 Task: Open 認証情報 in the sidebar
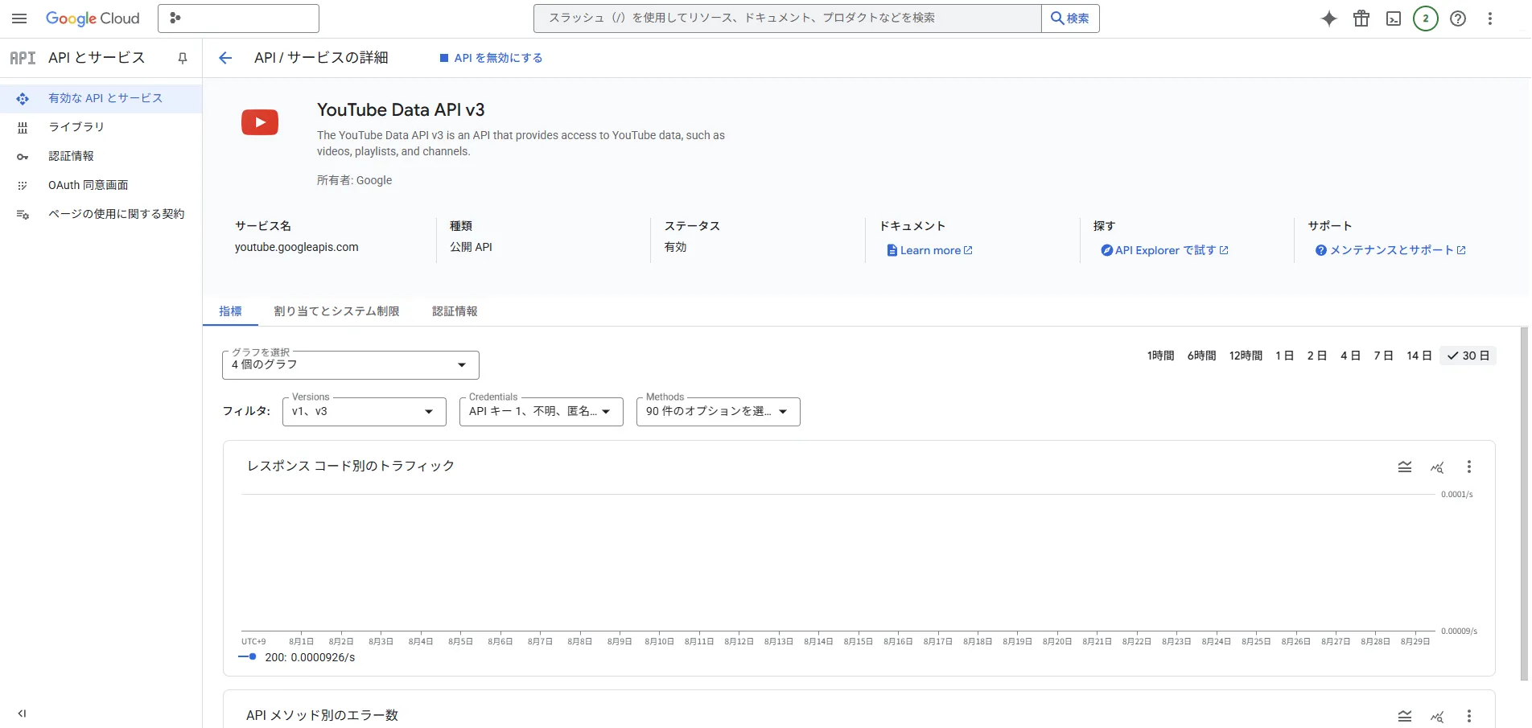101,156
